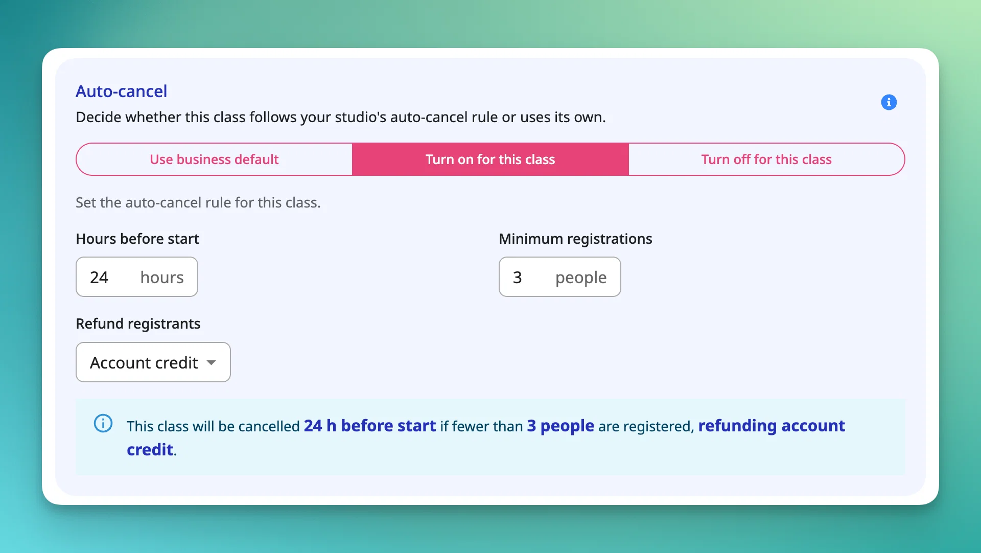
Task: Click the number 3 in the registrations field
Action: (x=518, y=278)
